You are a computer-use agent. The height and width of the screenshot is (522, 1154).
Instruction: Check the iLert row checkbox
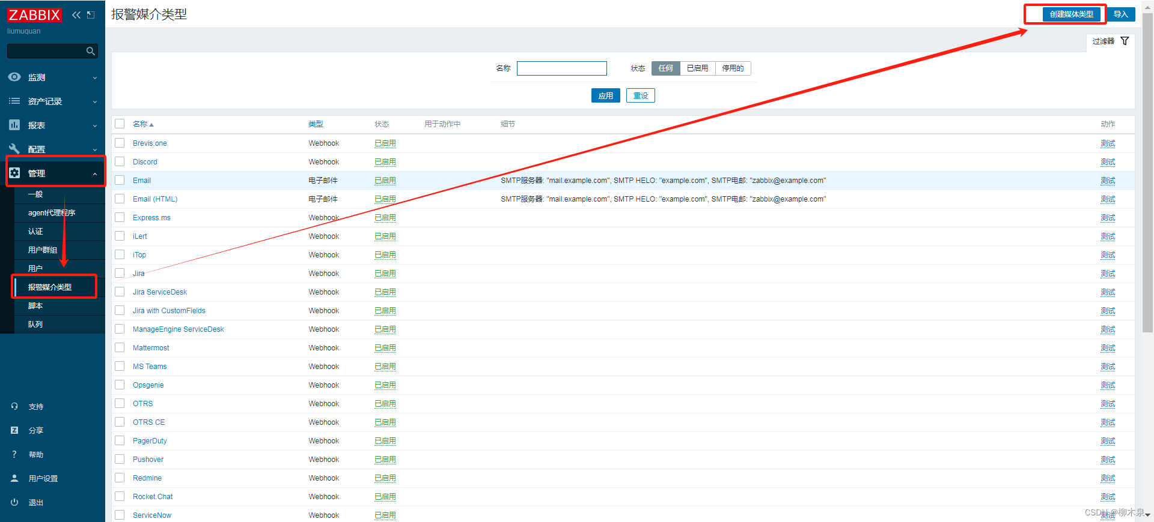[120, 236]
